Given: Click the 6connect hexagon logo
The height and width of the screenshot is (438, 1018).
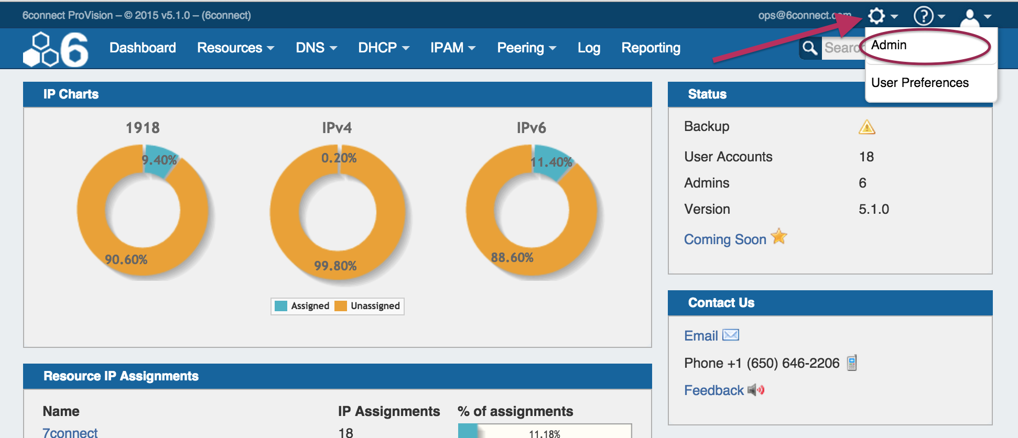Looking at the screenshot, I should 56,49.
